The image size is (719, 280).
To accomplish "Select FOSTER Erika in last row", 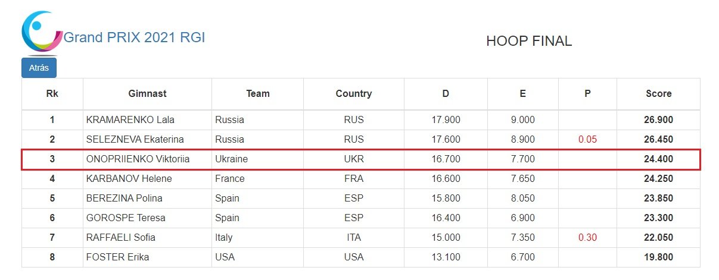I will pos(117,257).
